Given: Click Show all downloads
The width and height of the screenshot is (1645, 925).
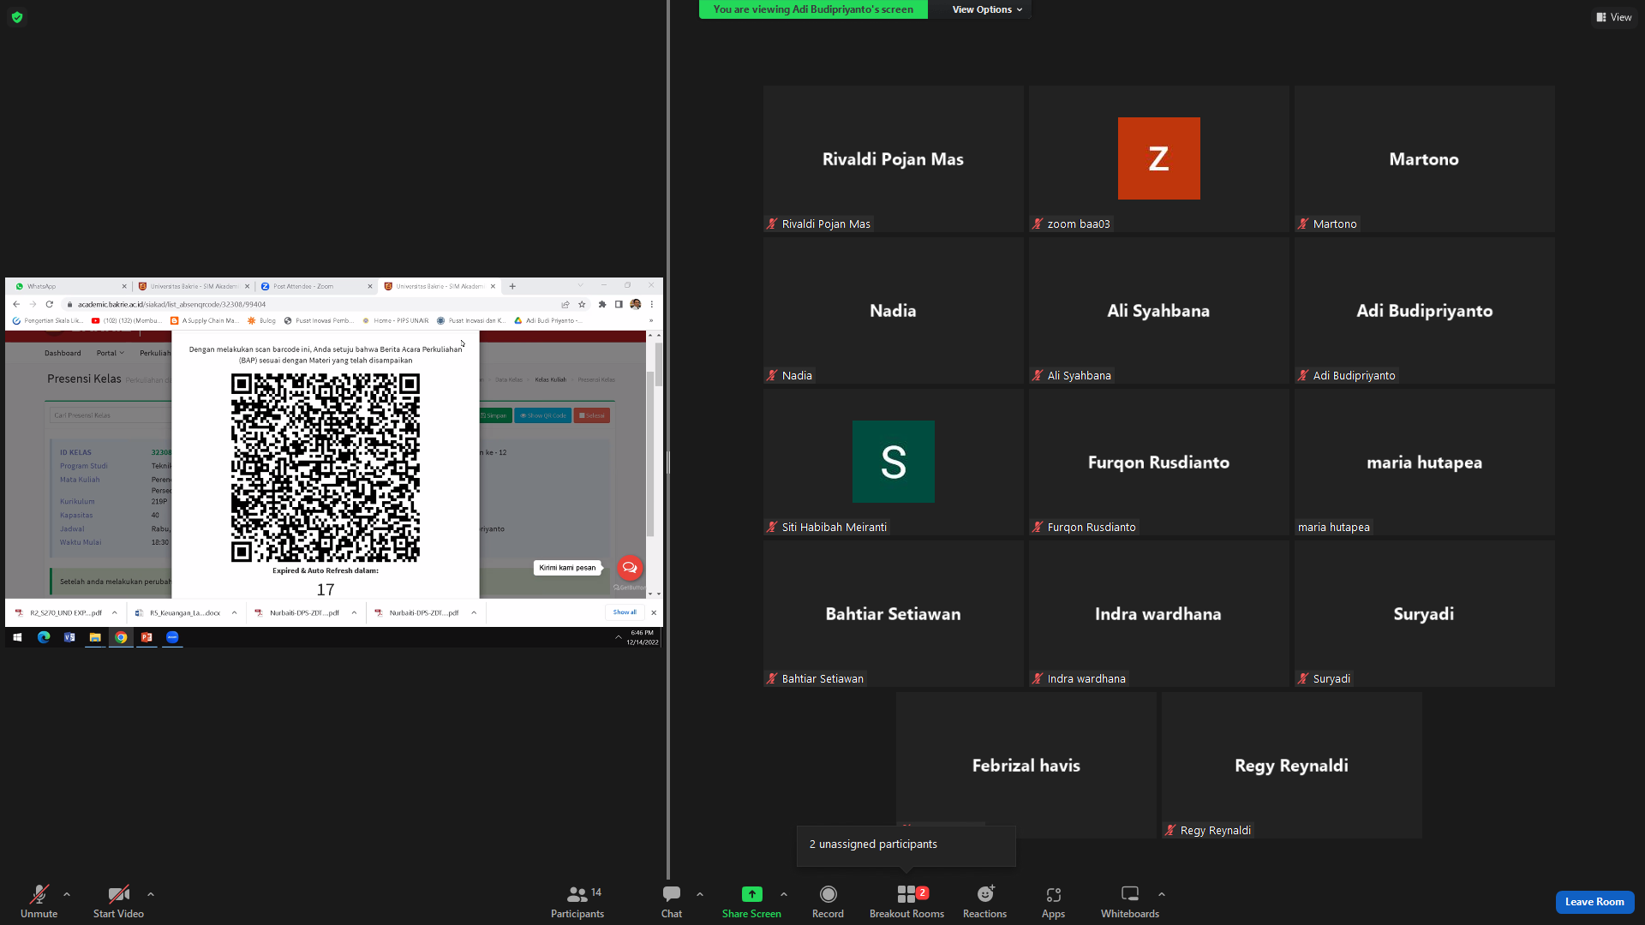Looking at the screenshot, I should tap(625, 612).
